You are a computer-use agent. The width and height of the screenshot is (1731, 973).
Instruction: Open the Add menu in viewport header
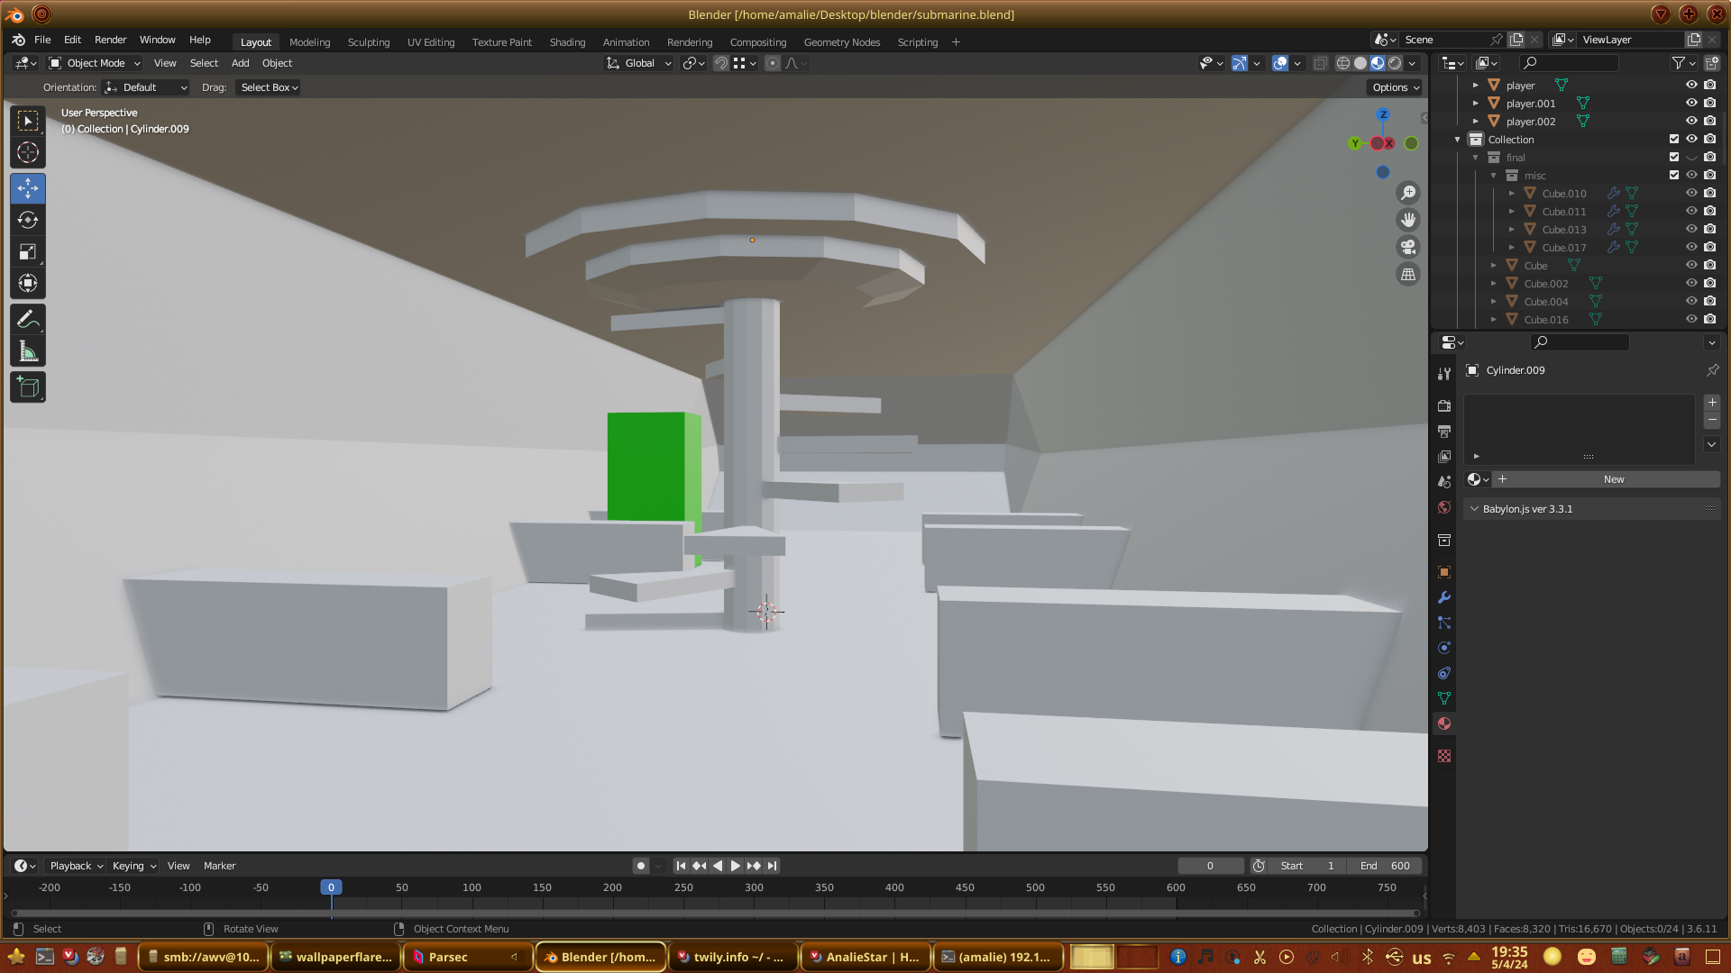click(x=240, y=63)
